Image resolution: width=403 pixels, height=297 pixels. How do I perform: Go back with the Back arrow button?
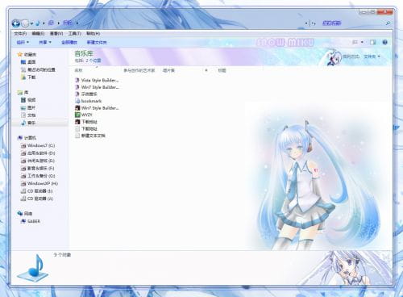click(x=16, y=23)
